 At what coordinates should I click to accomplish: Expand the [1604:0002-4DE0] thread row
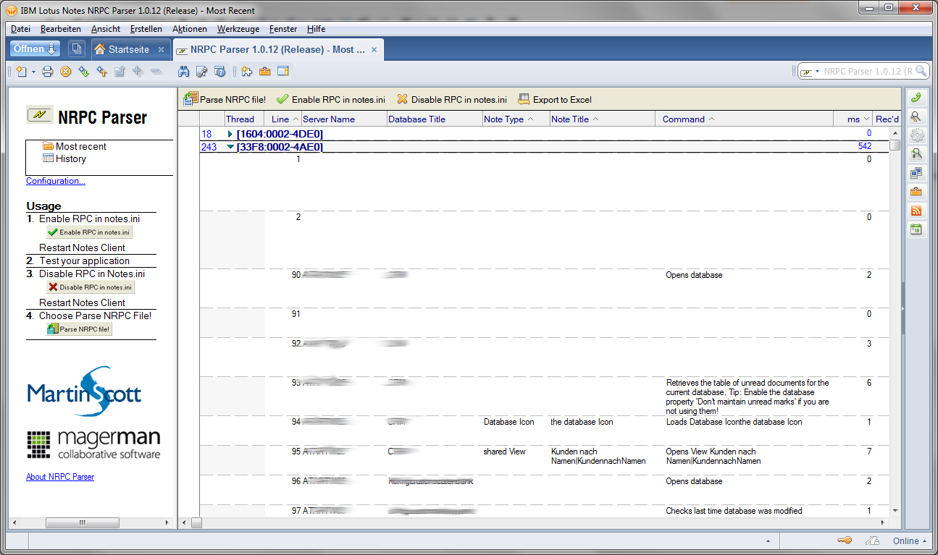(x=230, y=134)
